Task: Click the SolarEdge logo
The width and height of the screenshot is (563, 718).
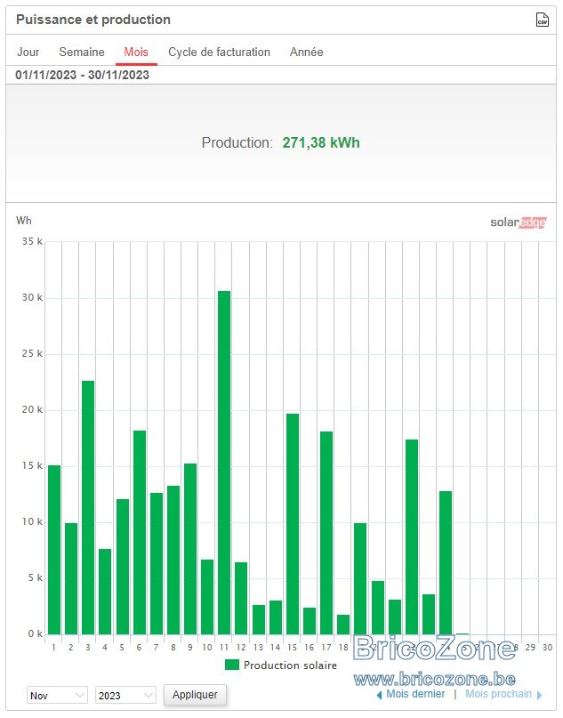Action: click(519, 222)
